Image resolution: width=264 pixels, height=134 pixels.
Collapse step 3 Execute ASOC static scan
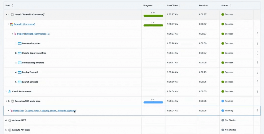tap(7, 101)
